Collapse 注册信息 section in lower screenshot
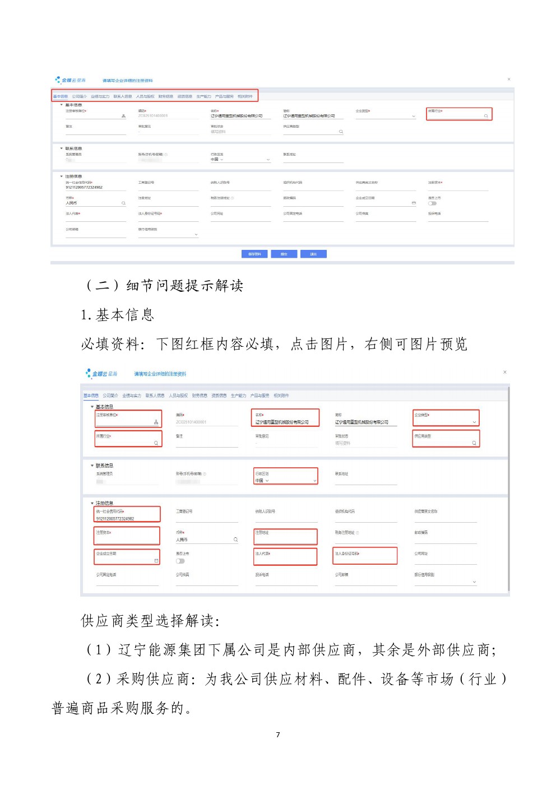Image resolution: width=556 pixels, height=786 pixels. point(92,503)
